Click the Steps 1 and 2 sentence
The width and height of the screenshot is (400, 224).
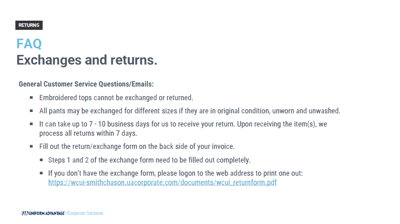(149, 160)
